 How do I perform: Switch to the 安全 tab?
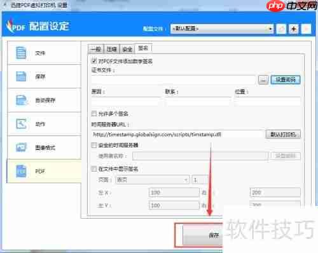[x=127, y=49]
